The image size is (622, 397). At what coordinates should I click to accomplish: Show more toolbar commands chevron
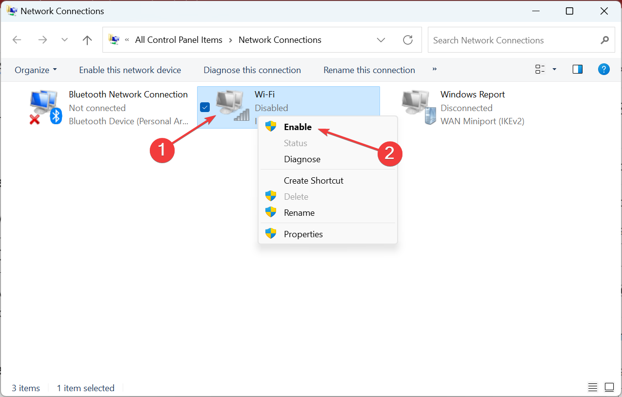tap(435, 69)
